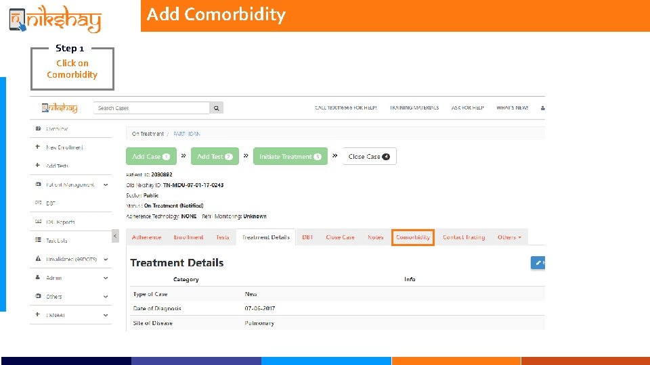
Task: Click the Overview sidebar icon
Action: 38,128
